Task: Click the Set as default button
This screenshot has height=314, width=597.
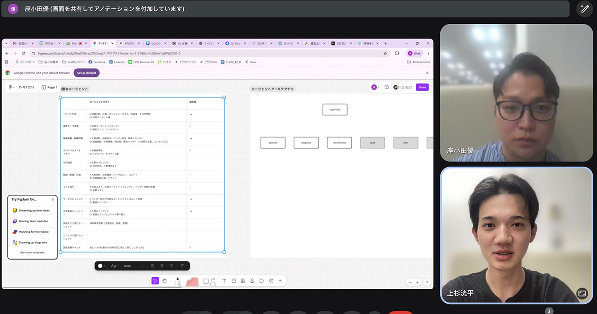Action: tap(86, 73)
